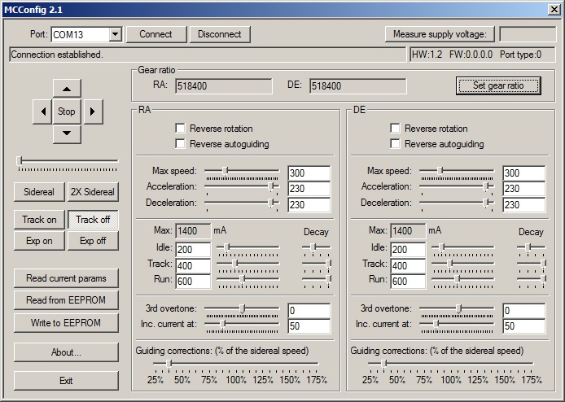
Task: Check DE Reverse autoguiding option
Action: [396, 144]
